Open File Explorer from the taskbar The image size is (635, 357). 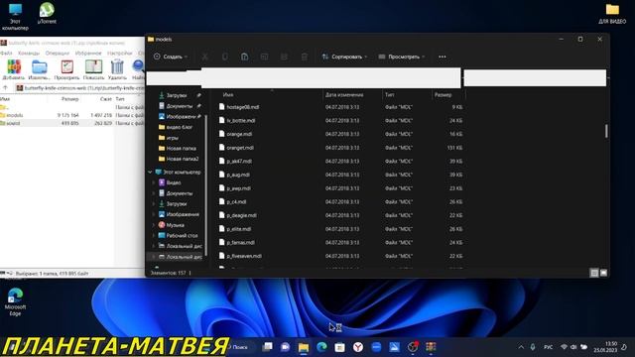(304, 347)
